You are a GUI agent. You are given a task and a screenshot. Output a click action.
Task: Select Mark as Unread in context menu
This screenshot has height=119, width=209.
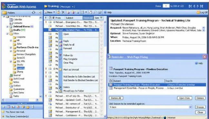(x=71, y=70)
